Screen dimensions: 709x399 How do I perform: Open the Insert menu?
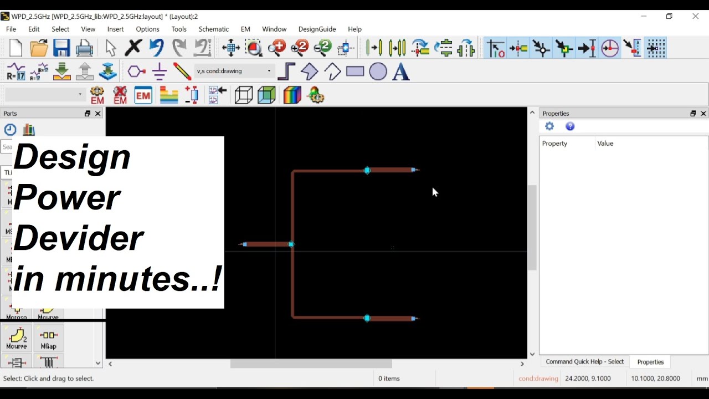(115, 29)
